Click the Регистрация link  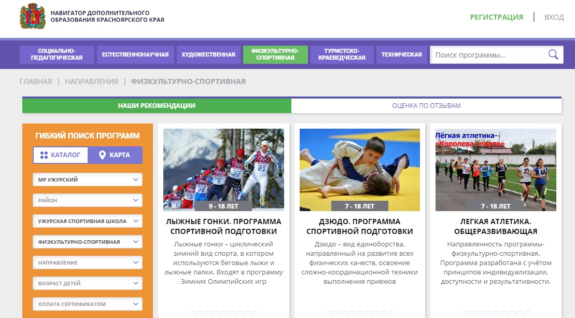point(496,17)
